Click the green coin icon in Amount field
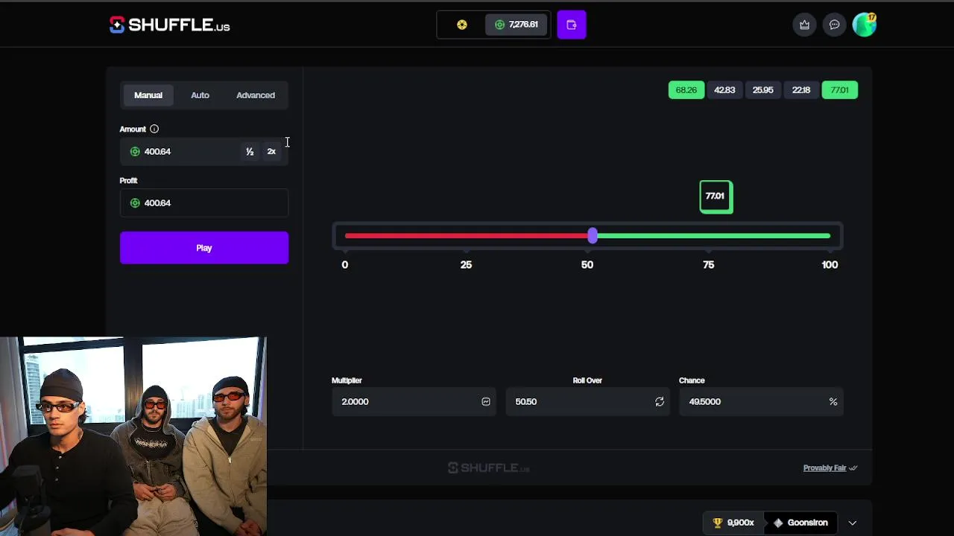Image resolution: width=954 pixels, height=536 pixels. tap(135, 151)
